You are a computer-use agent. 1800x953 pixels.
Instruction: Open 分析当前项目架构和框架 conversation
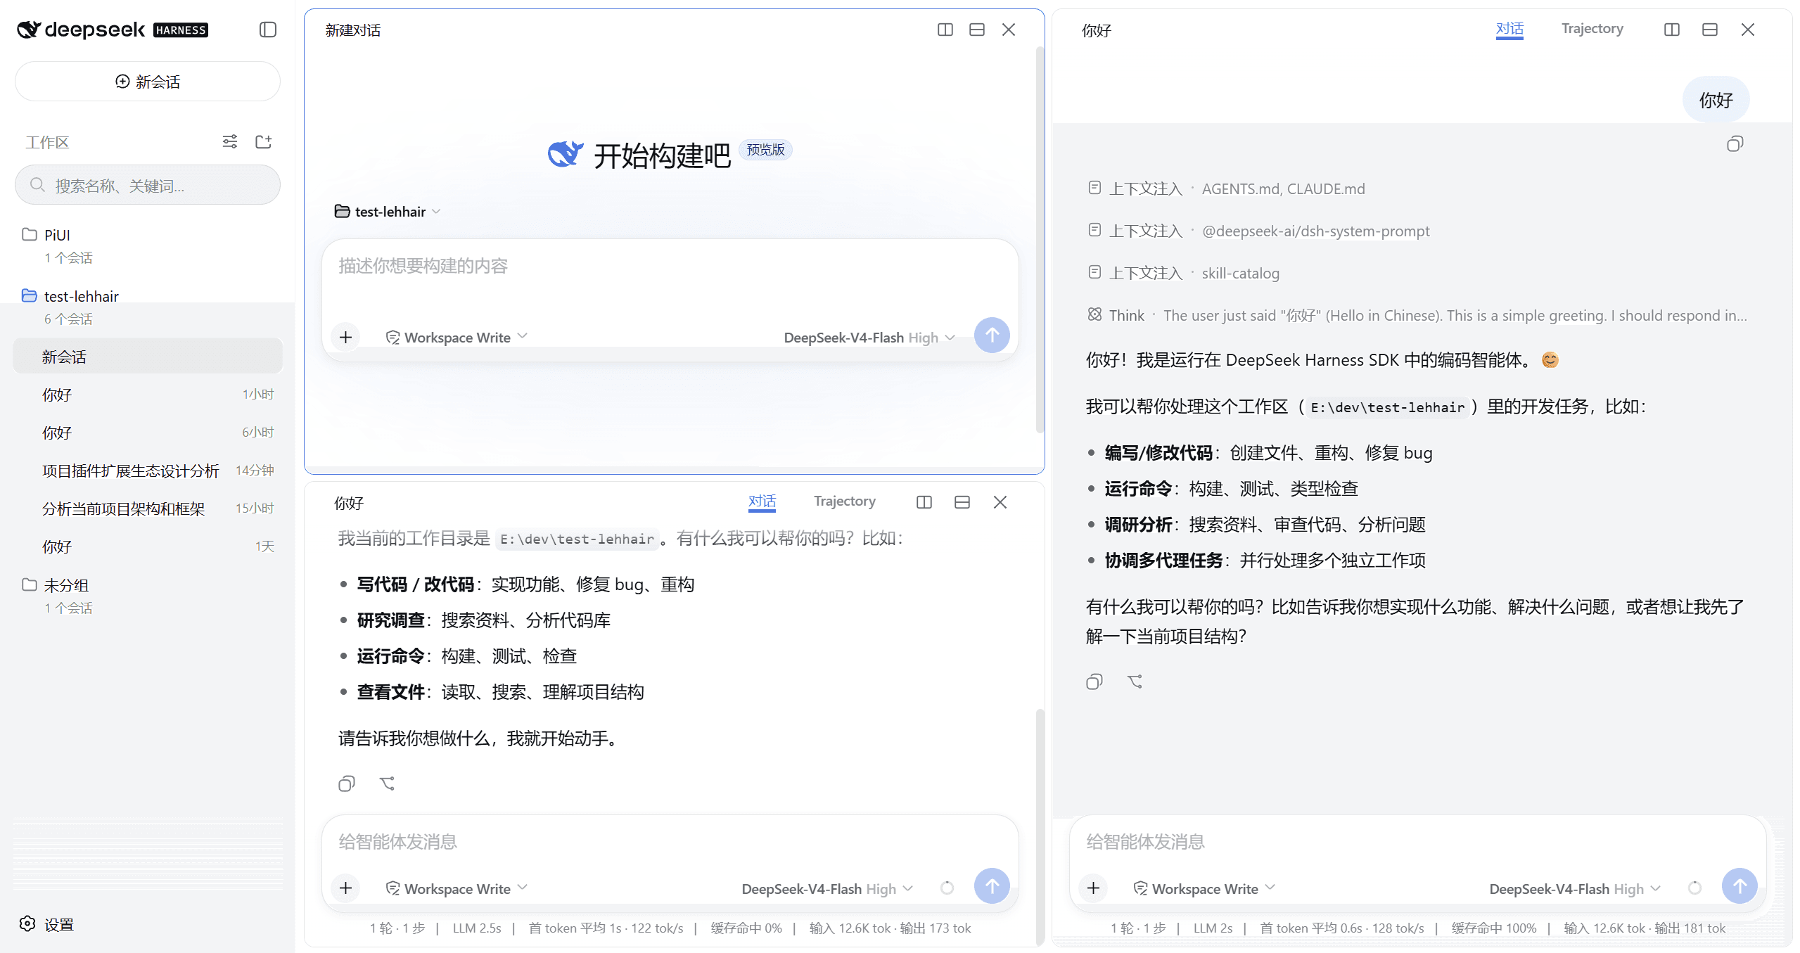coord(148,509)
